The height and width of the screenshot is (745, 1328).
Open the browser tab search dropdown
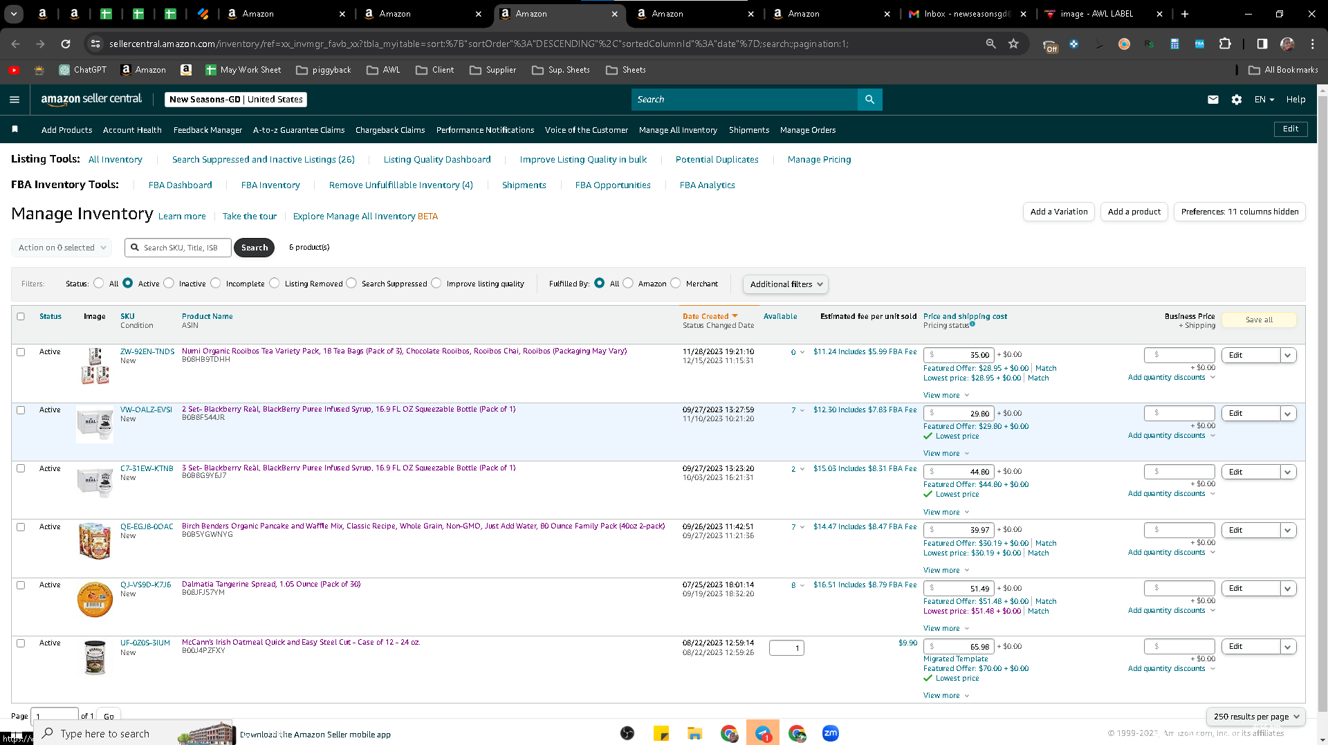click(14, 14)
